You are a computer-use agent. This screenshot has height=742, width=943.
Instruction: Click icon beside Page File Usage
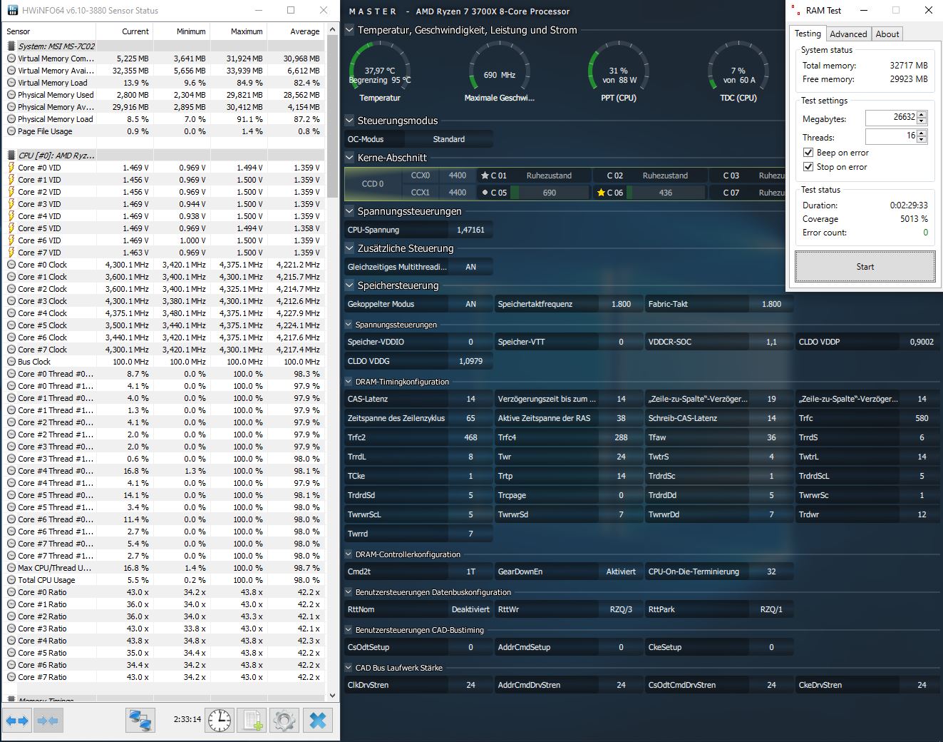tap(11, 131)
